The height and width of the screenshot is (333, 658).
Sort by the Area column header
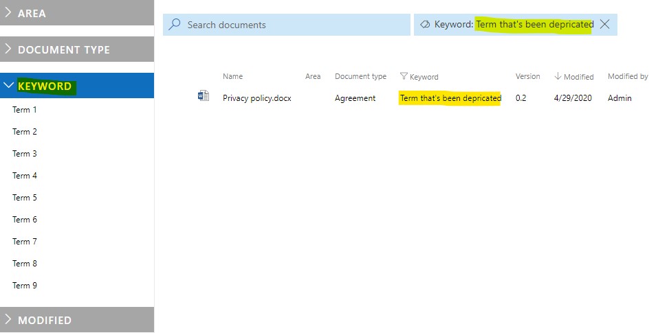[x=313, y=76]
